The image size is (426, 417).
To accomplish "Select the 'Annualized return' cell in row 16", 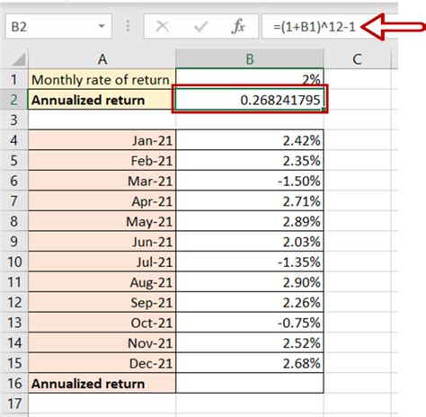I will (102, 383).
